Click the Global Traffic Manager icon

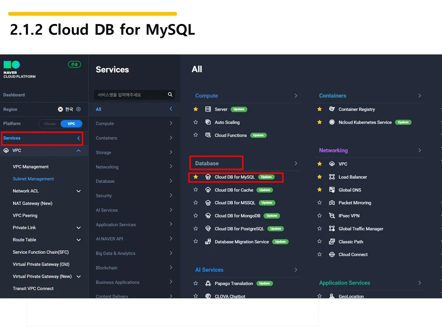tap(332, 228)
